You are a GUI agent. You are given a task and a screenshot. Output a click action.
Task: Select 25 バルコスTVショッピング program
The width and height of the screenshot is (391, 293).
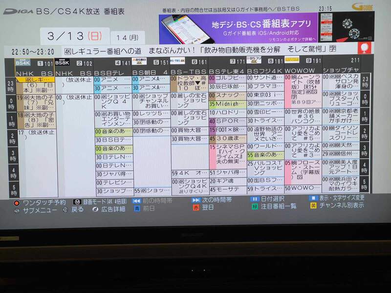[x=266, y=168]
